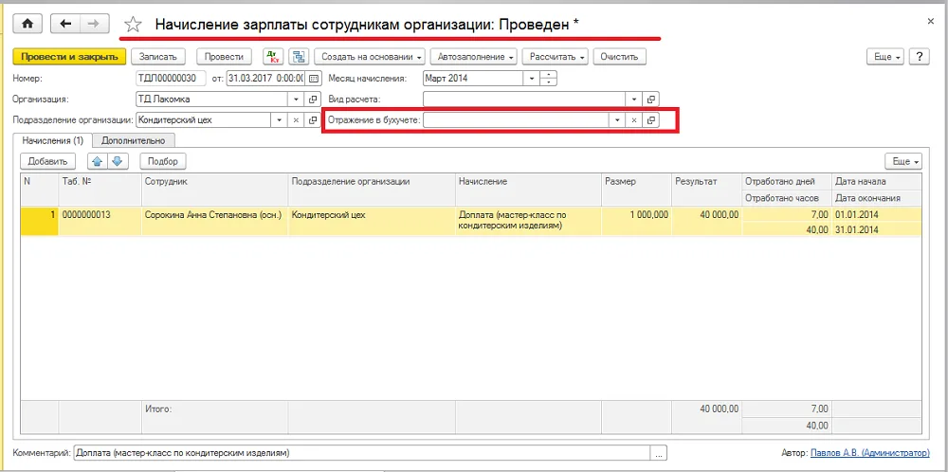Focus the Номер field ТДЛ00000030

171,79
